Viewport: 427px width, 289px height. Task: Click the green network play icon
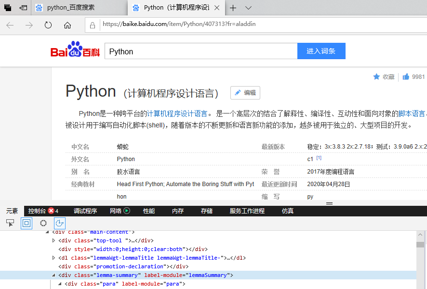click(x=127, y=211)
